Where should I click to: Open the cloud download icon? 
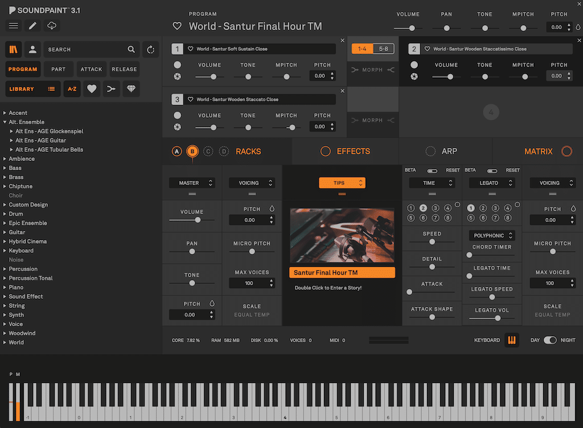52,26
